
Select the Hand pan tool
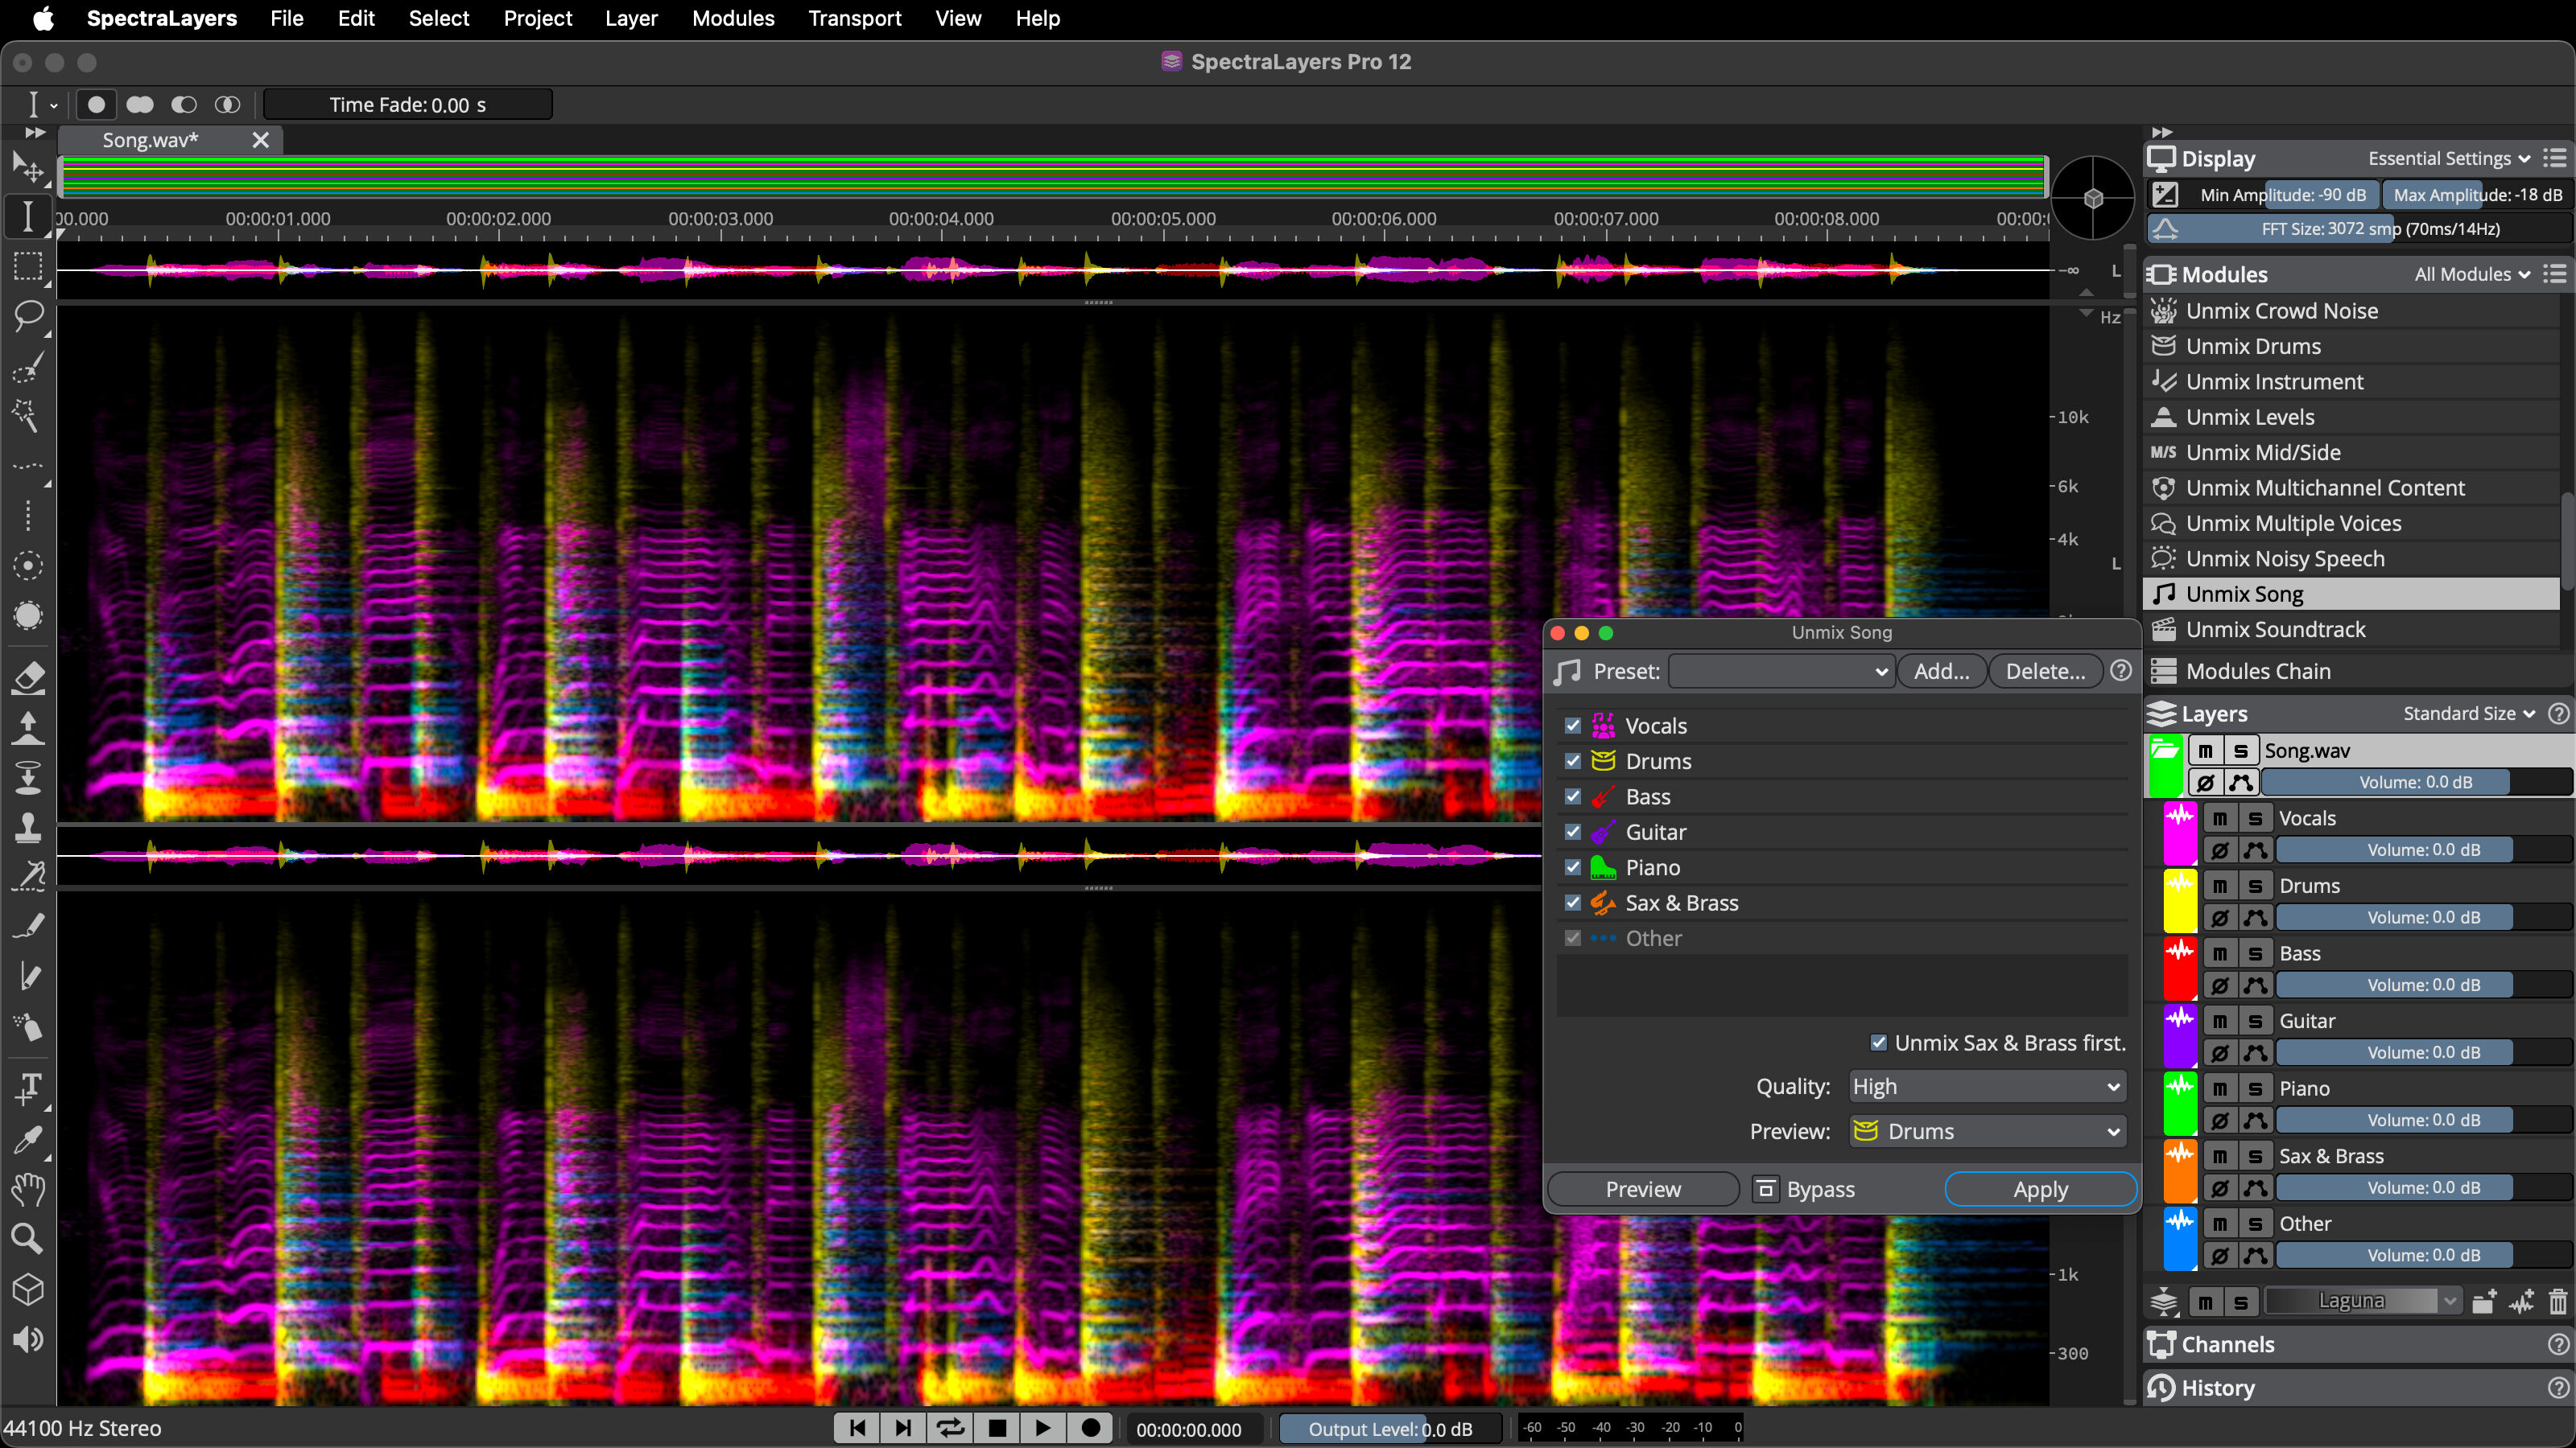click(x=28, y=1189)
